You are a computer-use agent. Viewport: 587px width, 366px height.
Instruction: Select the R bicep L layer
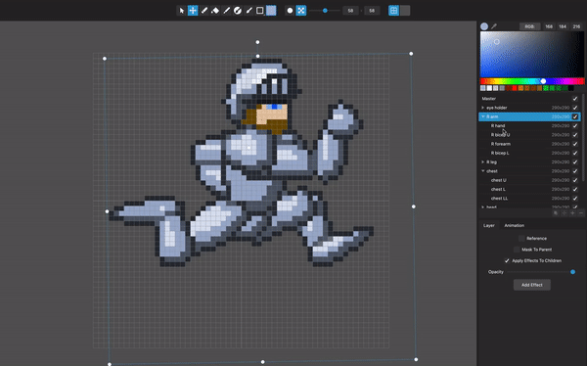click(x=529, y=153)
